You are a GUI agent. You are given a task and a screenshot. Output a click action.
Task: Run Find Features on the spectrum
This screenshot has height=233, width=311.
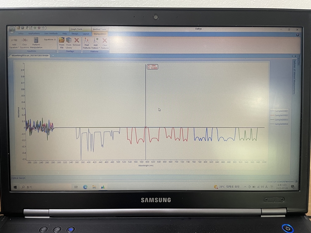[x=87, y=41]
